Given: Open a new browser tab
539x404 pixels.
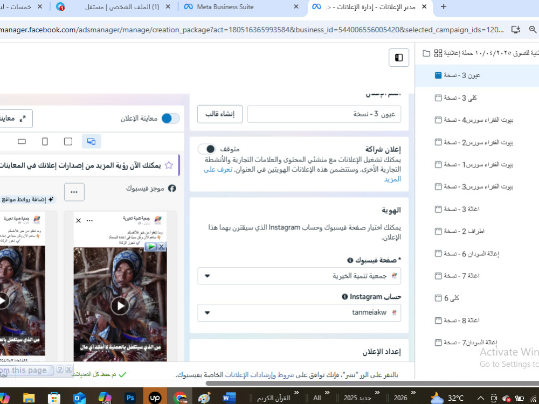Looking at the screenshot, I should pyautogui.click(x=444, y=6).
